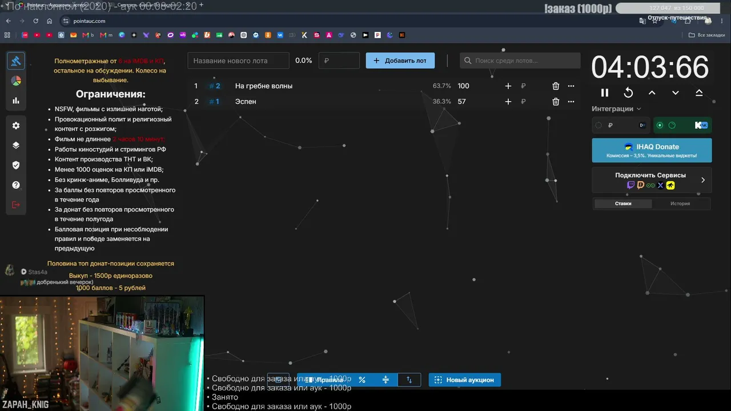Screen dimensions: 731x411
Task: Go back in the browser
Action: [8, 21]
